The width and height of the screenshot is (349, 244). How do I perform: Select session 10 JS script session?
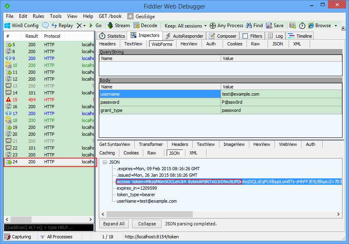(49, 65)
